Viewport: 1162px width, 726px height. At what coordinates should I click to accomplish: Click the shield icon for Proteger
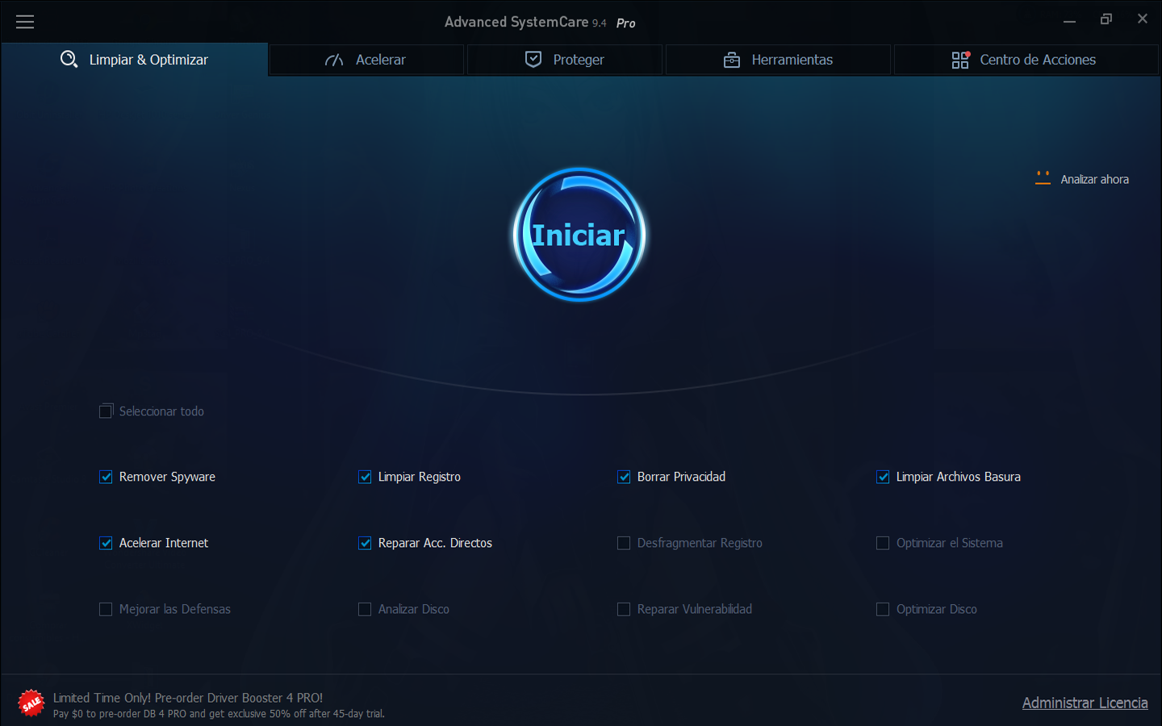533,60
